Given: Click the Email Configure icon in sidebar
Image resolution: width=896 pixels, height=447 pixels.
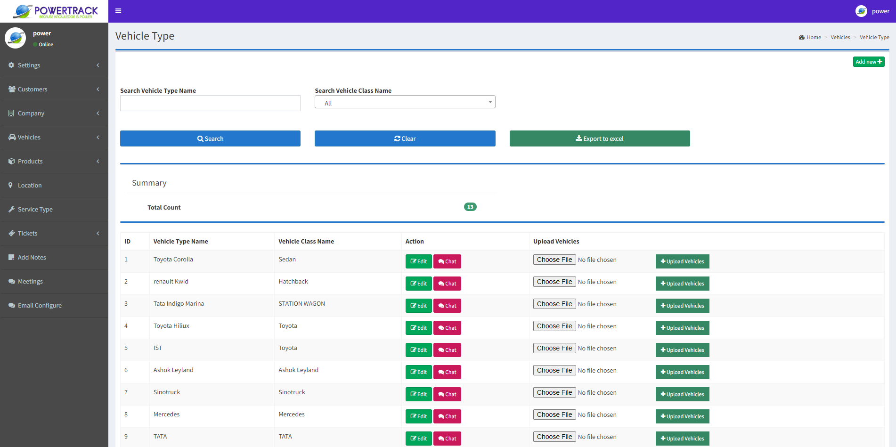Looking at the screenshot, I should click(x=11, y=305).
